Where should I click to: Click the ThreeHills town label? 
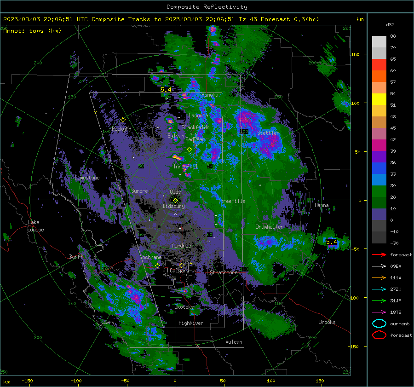click(x=231, y=201)
